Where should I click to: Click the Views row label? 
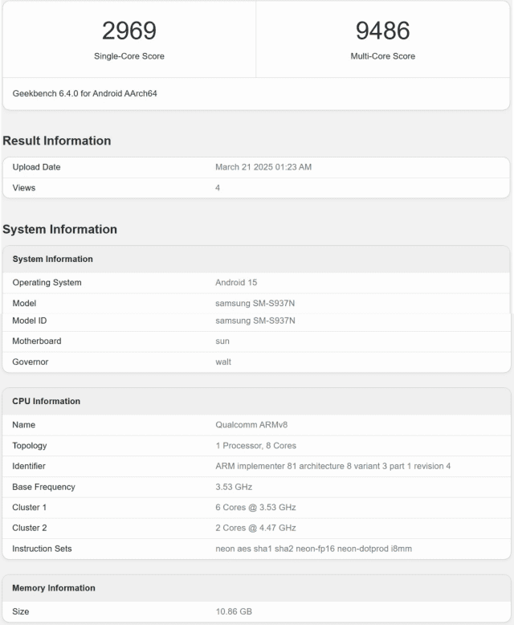[24, 188]
